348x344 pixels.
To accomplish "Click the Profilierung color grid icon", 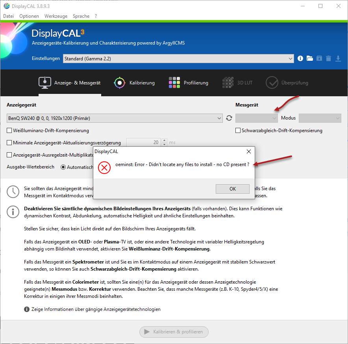I will tap(174, 82).
